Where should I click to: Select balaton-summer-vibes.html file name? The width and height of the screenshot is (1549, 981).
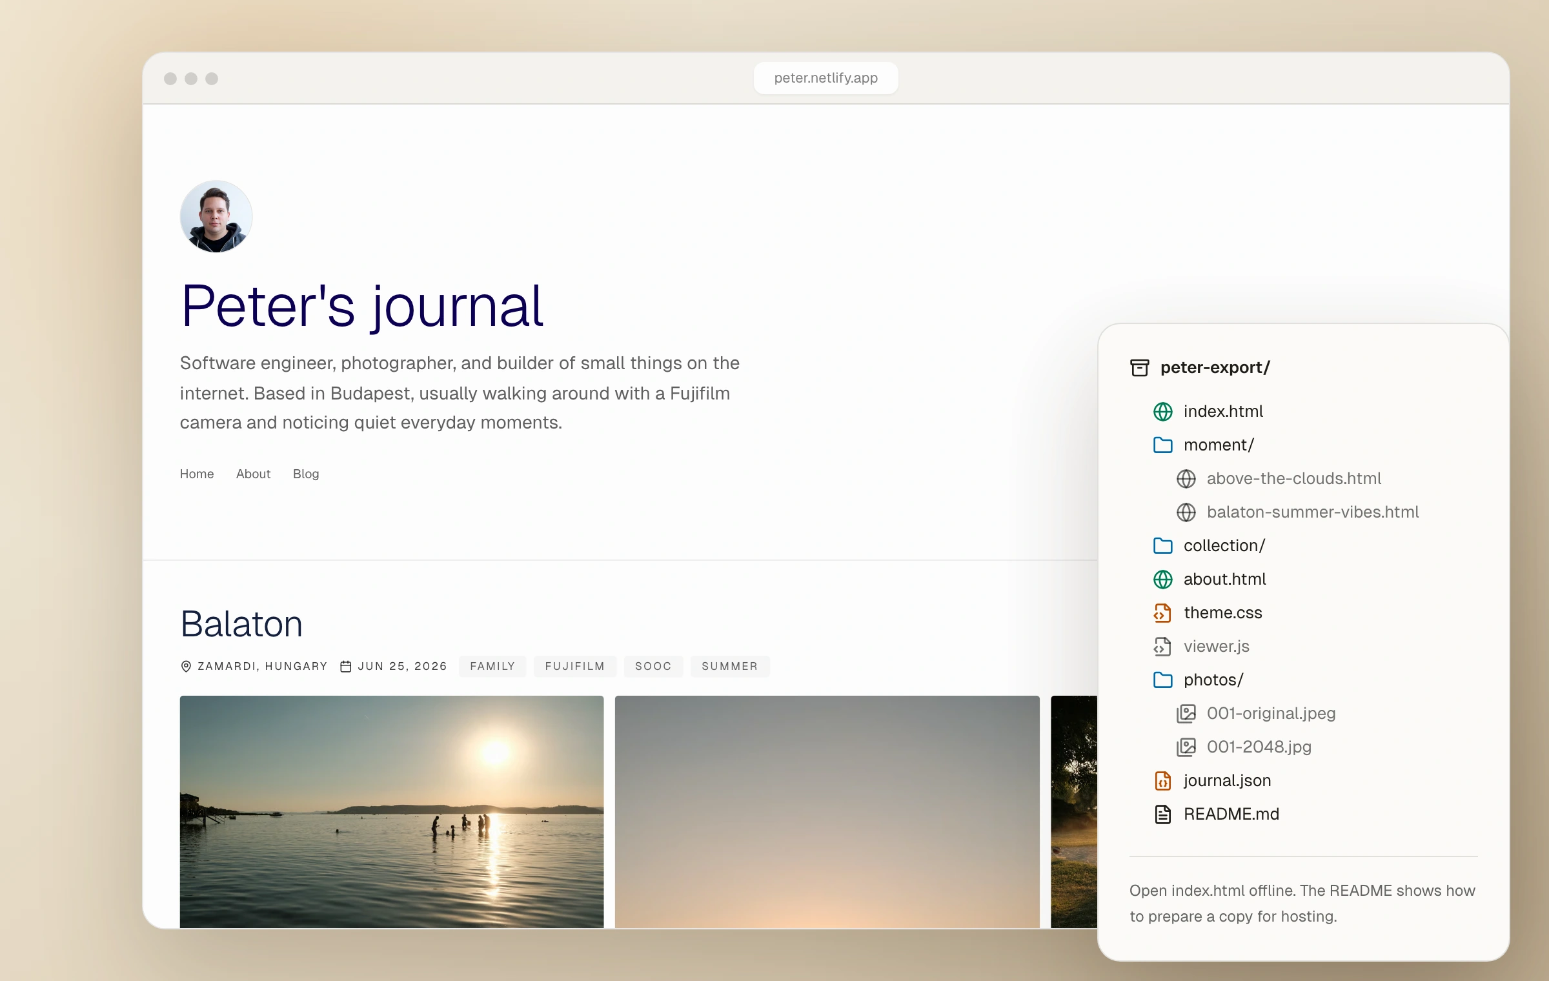pyautogui.click(x=1313, y=512)
